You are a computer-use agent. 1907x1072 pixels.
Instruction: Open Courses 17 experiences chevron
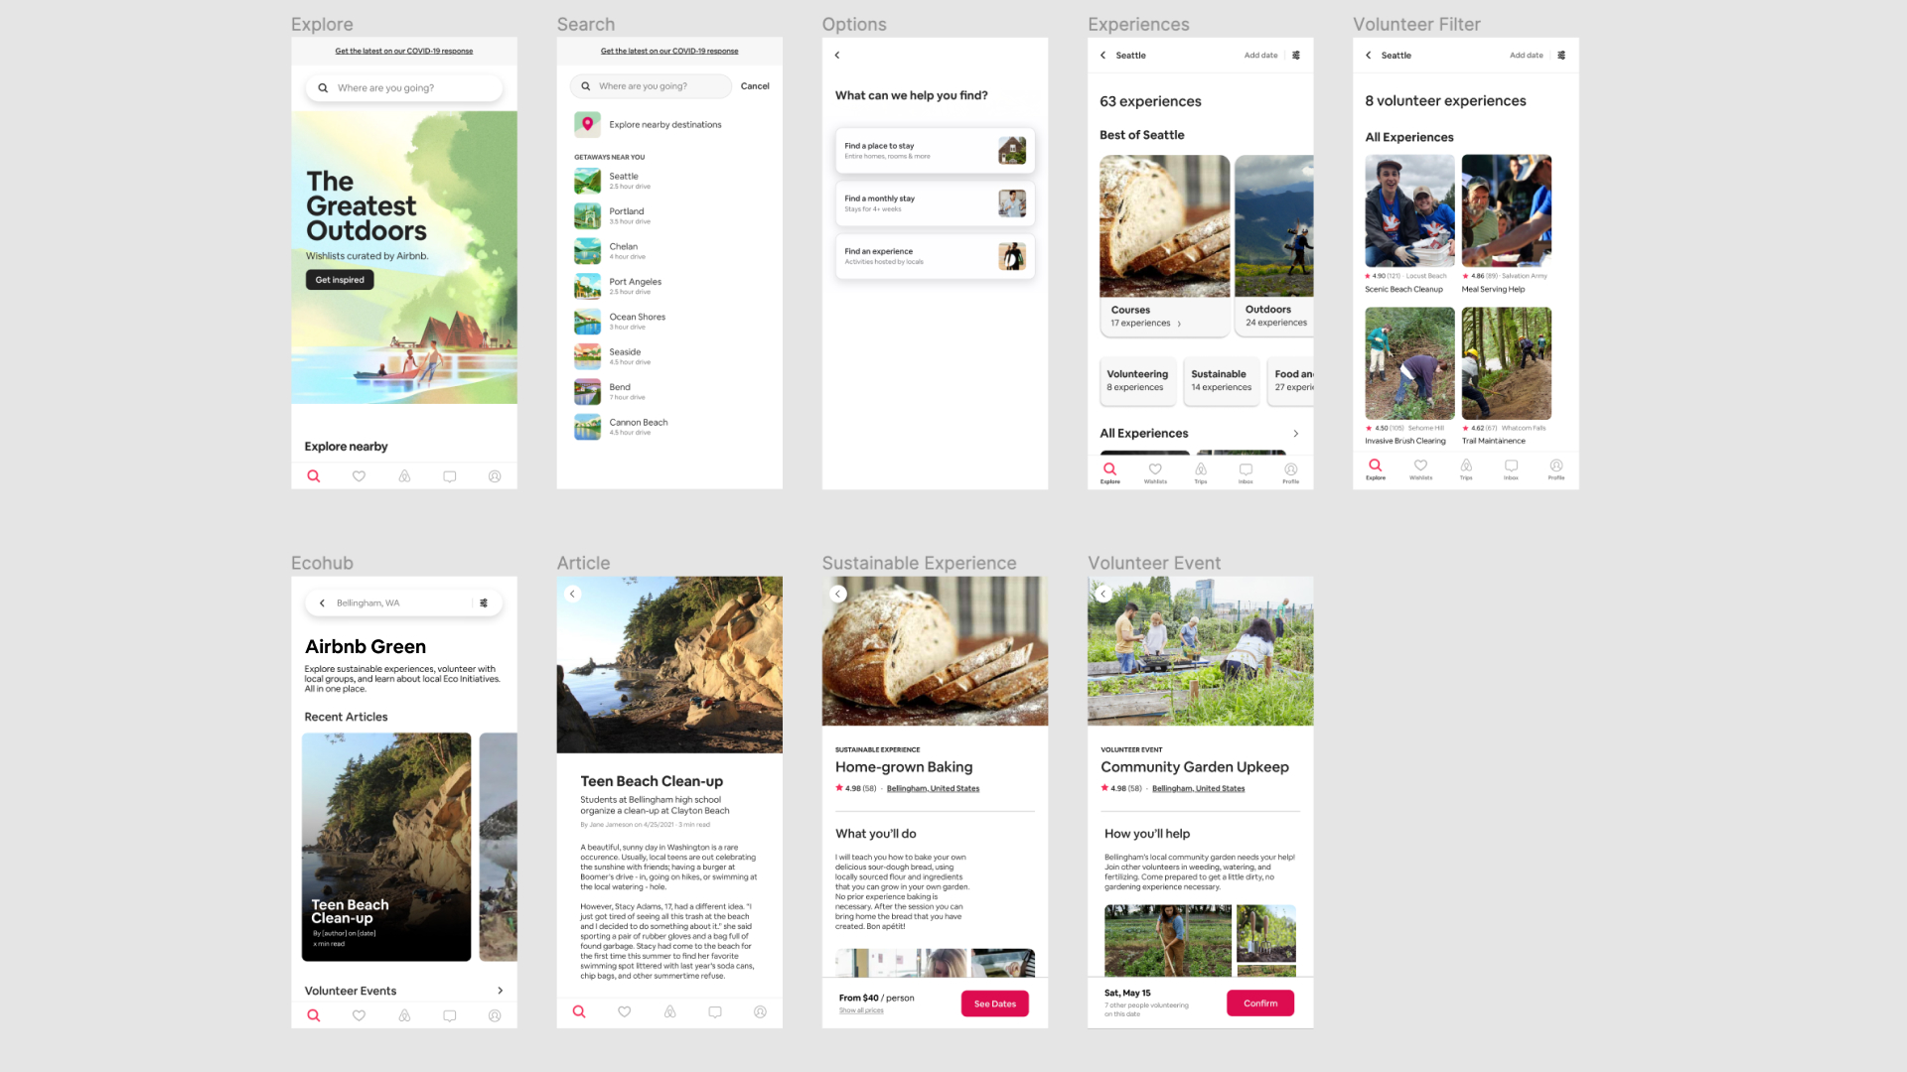click(x=1179, y=324)
